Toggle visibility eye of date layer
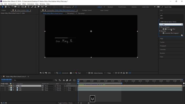The width and height of the screenshot is (185, 104). point(1,86)
